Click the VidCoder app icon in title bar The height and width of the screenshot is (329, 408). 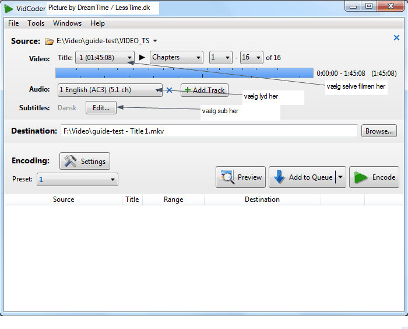pyautogui.click(x=8, y=8)
